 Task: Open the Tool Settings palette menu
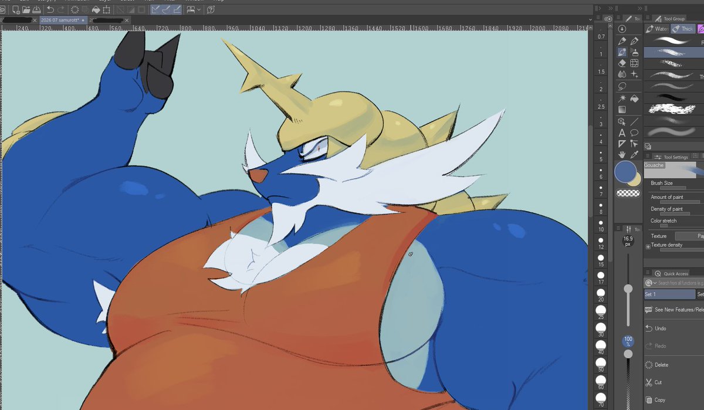[648, 157]
